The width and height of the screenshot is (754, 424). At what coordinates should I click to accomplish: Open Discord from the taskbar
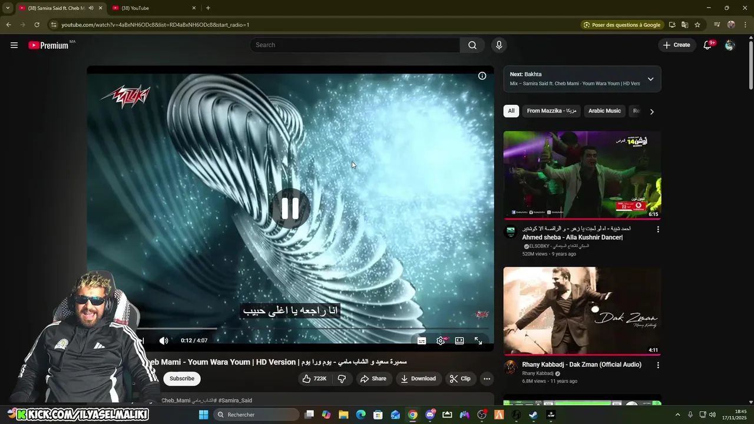click(430, 415)
